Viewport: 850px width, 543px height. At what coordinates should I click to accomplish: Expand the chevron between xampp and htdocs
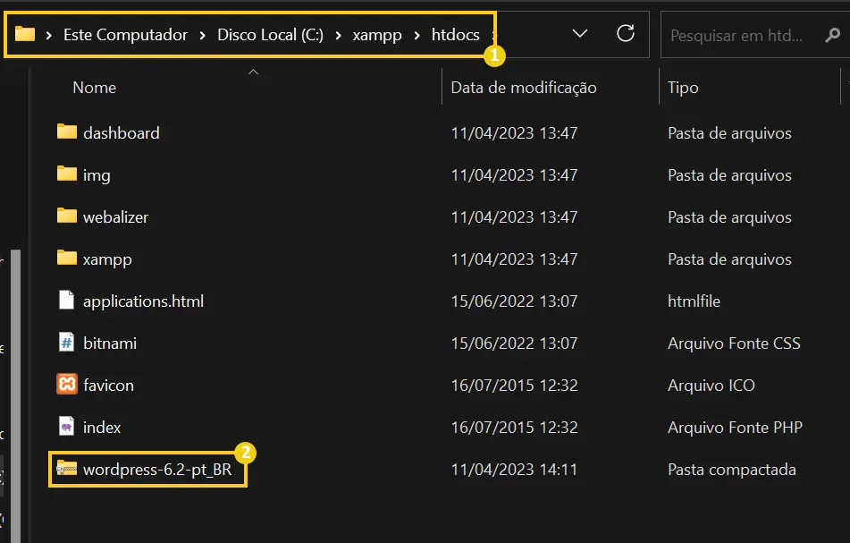coord(417,35)
